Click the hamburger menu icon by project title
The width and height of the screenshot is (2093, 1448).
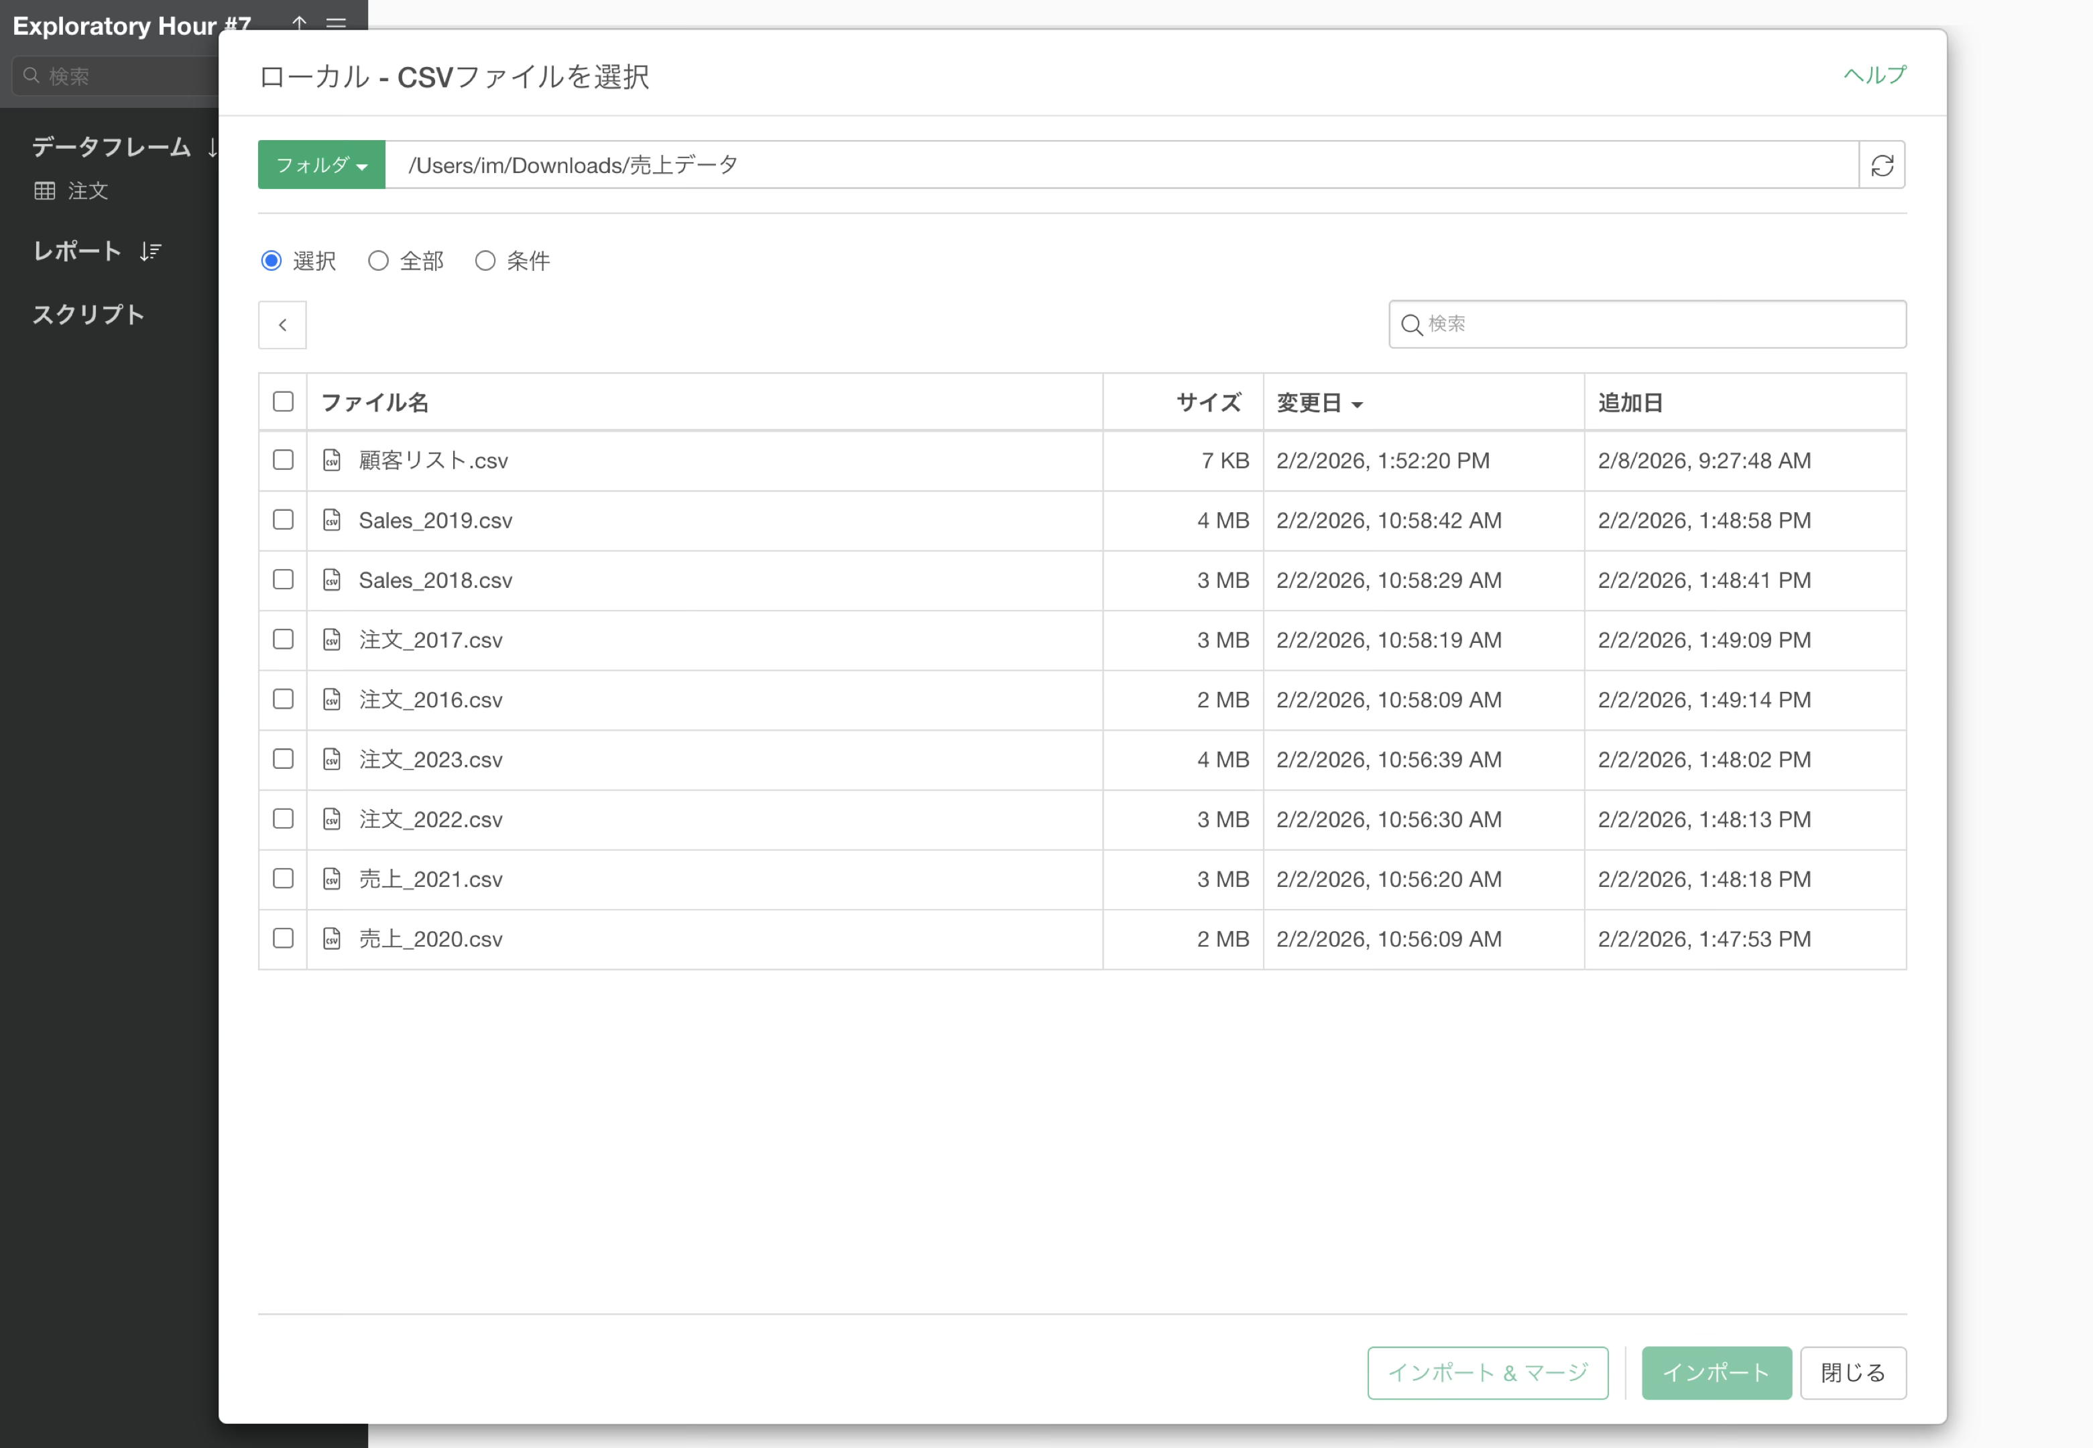click(x=336, y=23)
